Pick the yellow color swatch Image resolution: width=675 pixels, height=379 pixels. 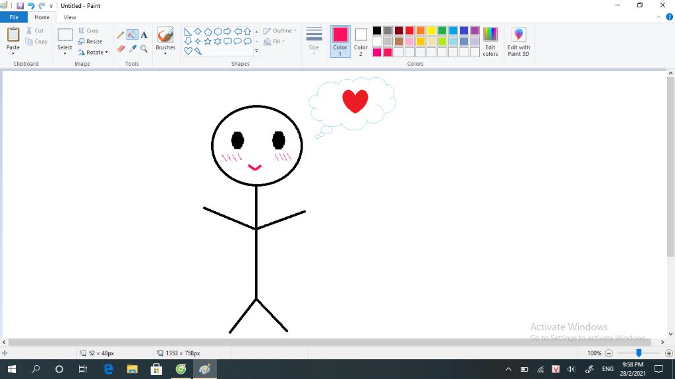(x=431, y=30)
